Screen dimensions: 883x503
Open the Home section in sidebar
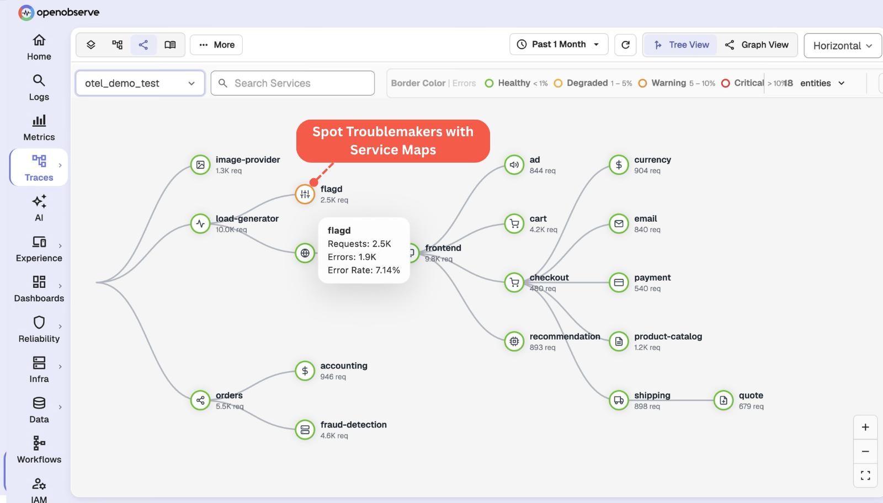click(x=39, y=47)
